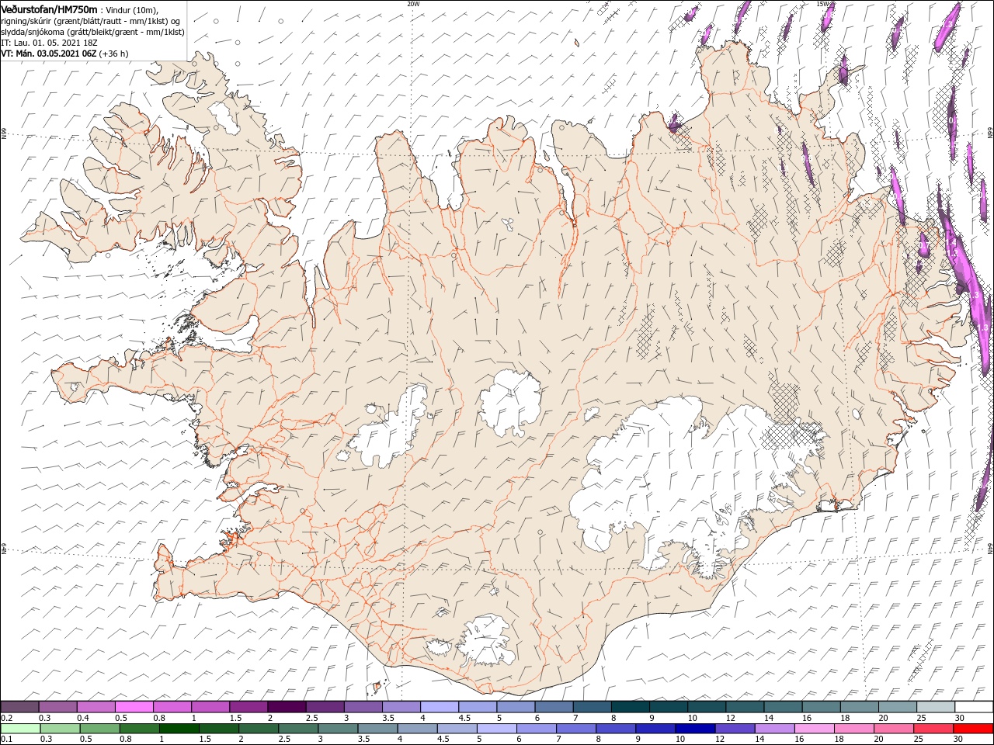Pick the upper legend swatch between 6 and 7

point(554,707)
